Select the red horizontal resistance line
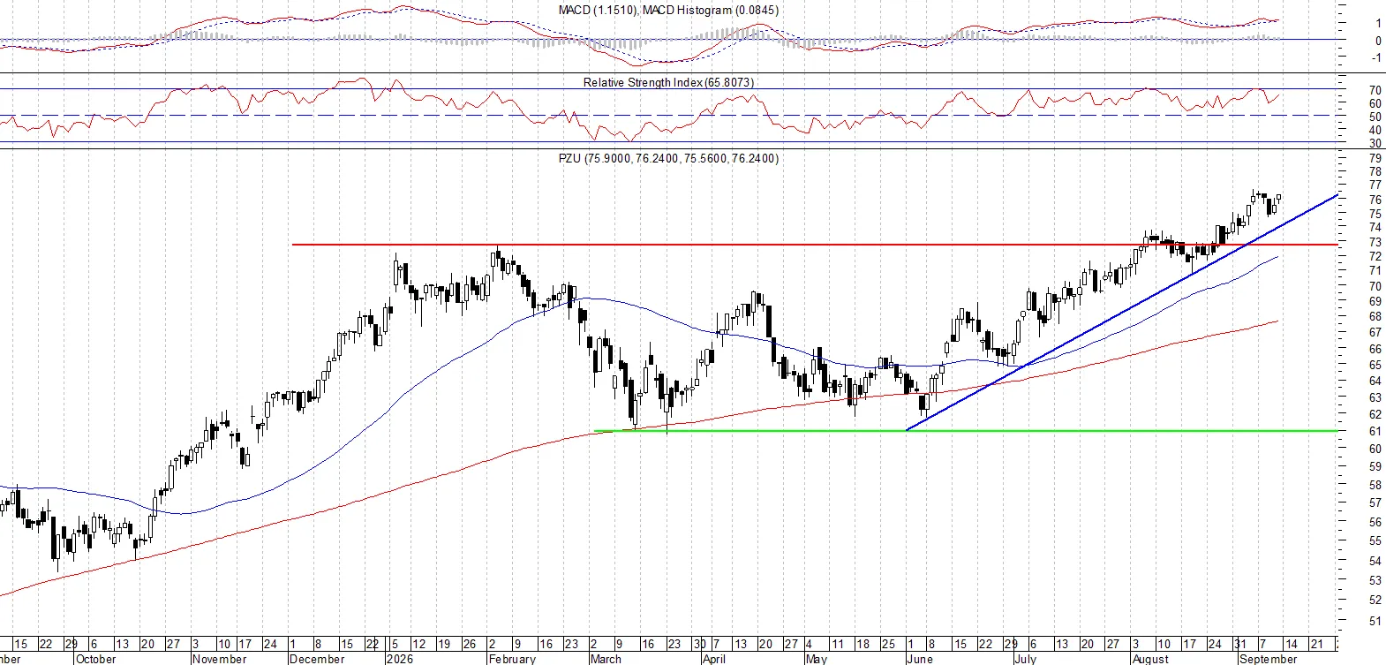 pyautogui.click(x=815, y=245)
